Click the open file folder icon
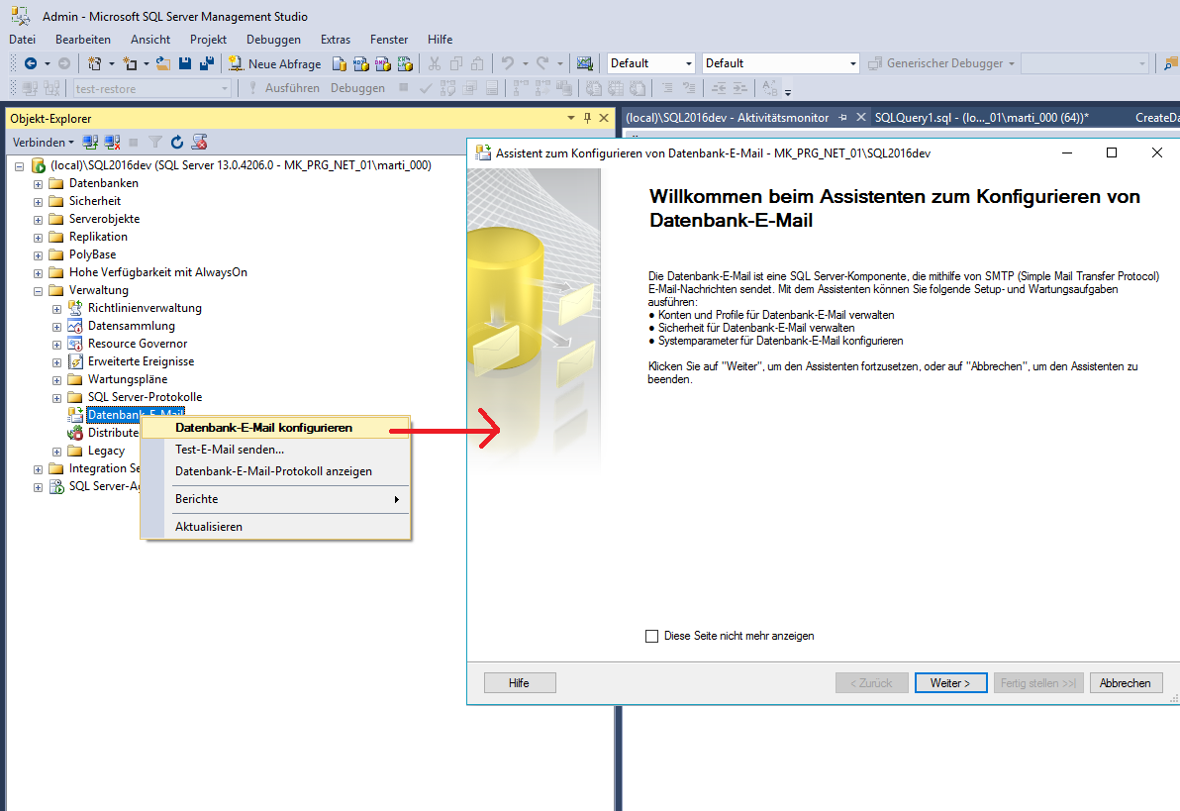 tap(163, 64)
